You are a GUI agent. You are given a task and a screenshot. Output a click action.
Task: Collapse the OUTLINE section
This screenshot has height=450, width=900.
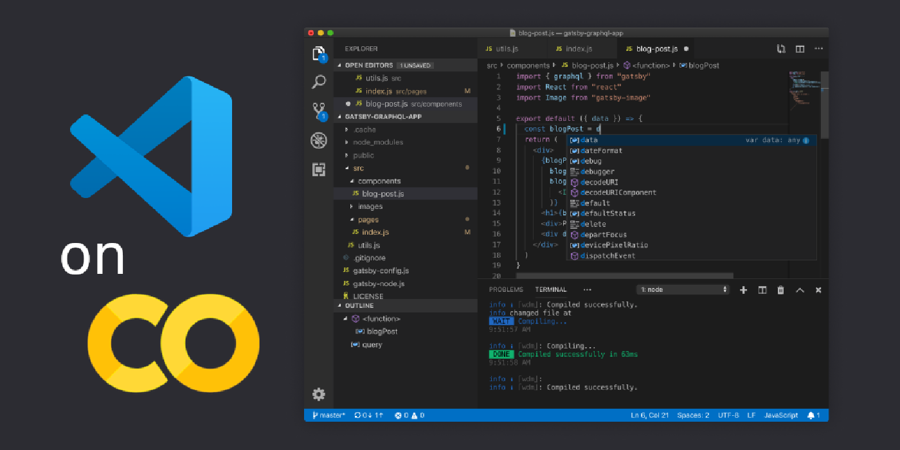[x=359, y=306]
